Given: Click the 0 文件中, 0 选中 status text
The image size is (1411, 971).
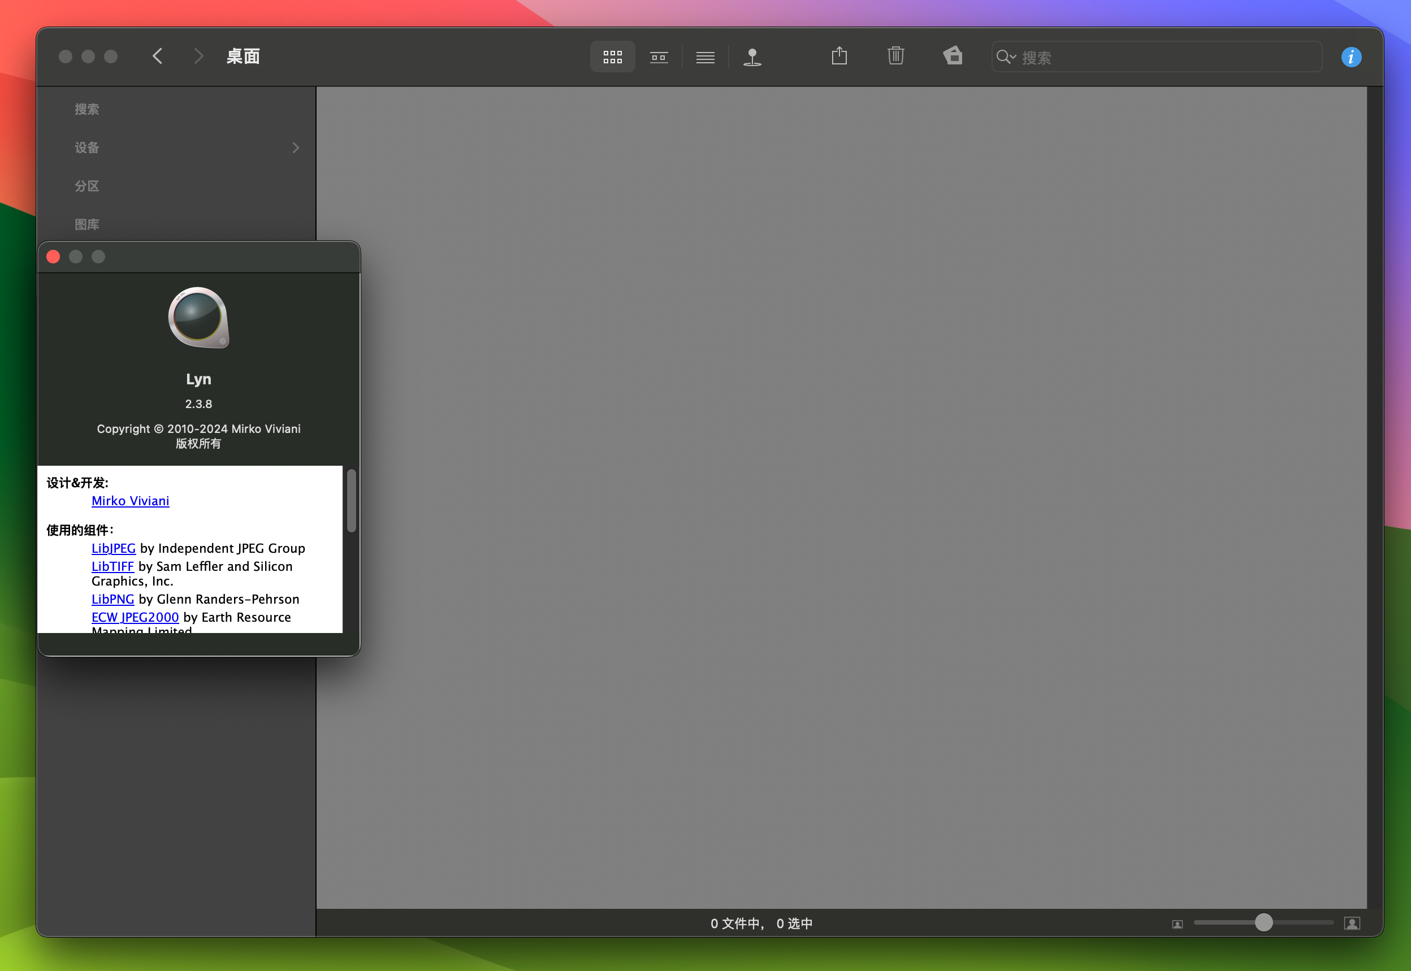Looking at the screenshot, I should pyautogui.click(x=761, y=924).
